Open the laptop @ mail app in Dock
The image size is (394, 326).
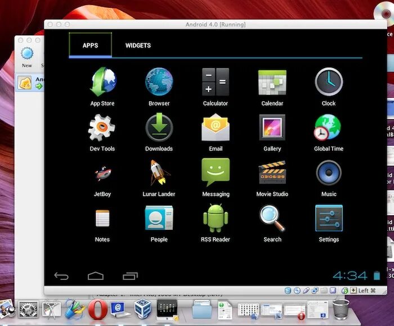pyautogui.click(x=120, y=310)
